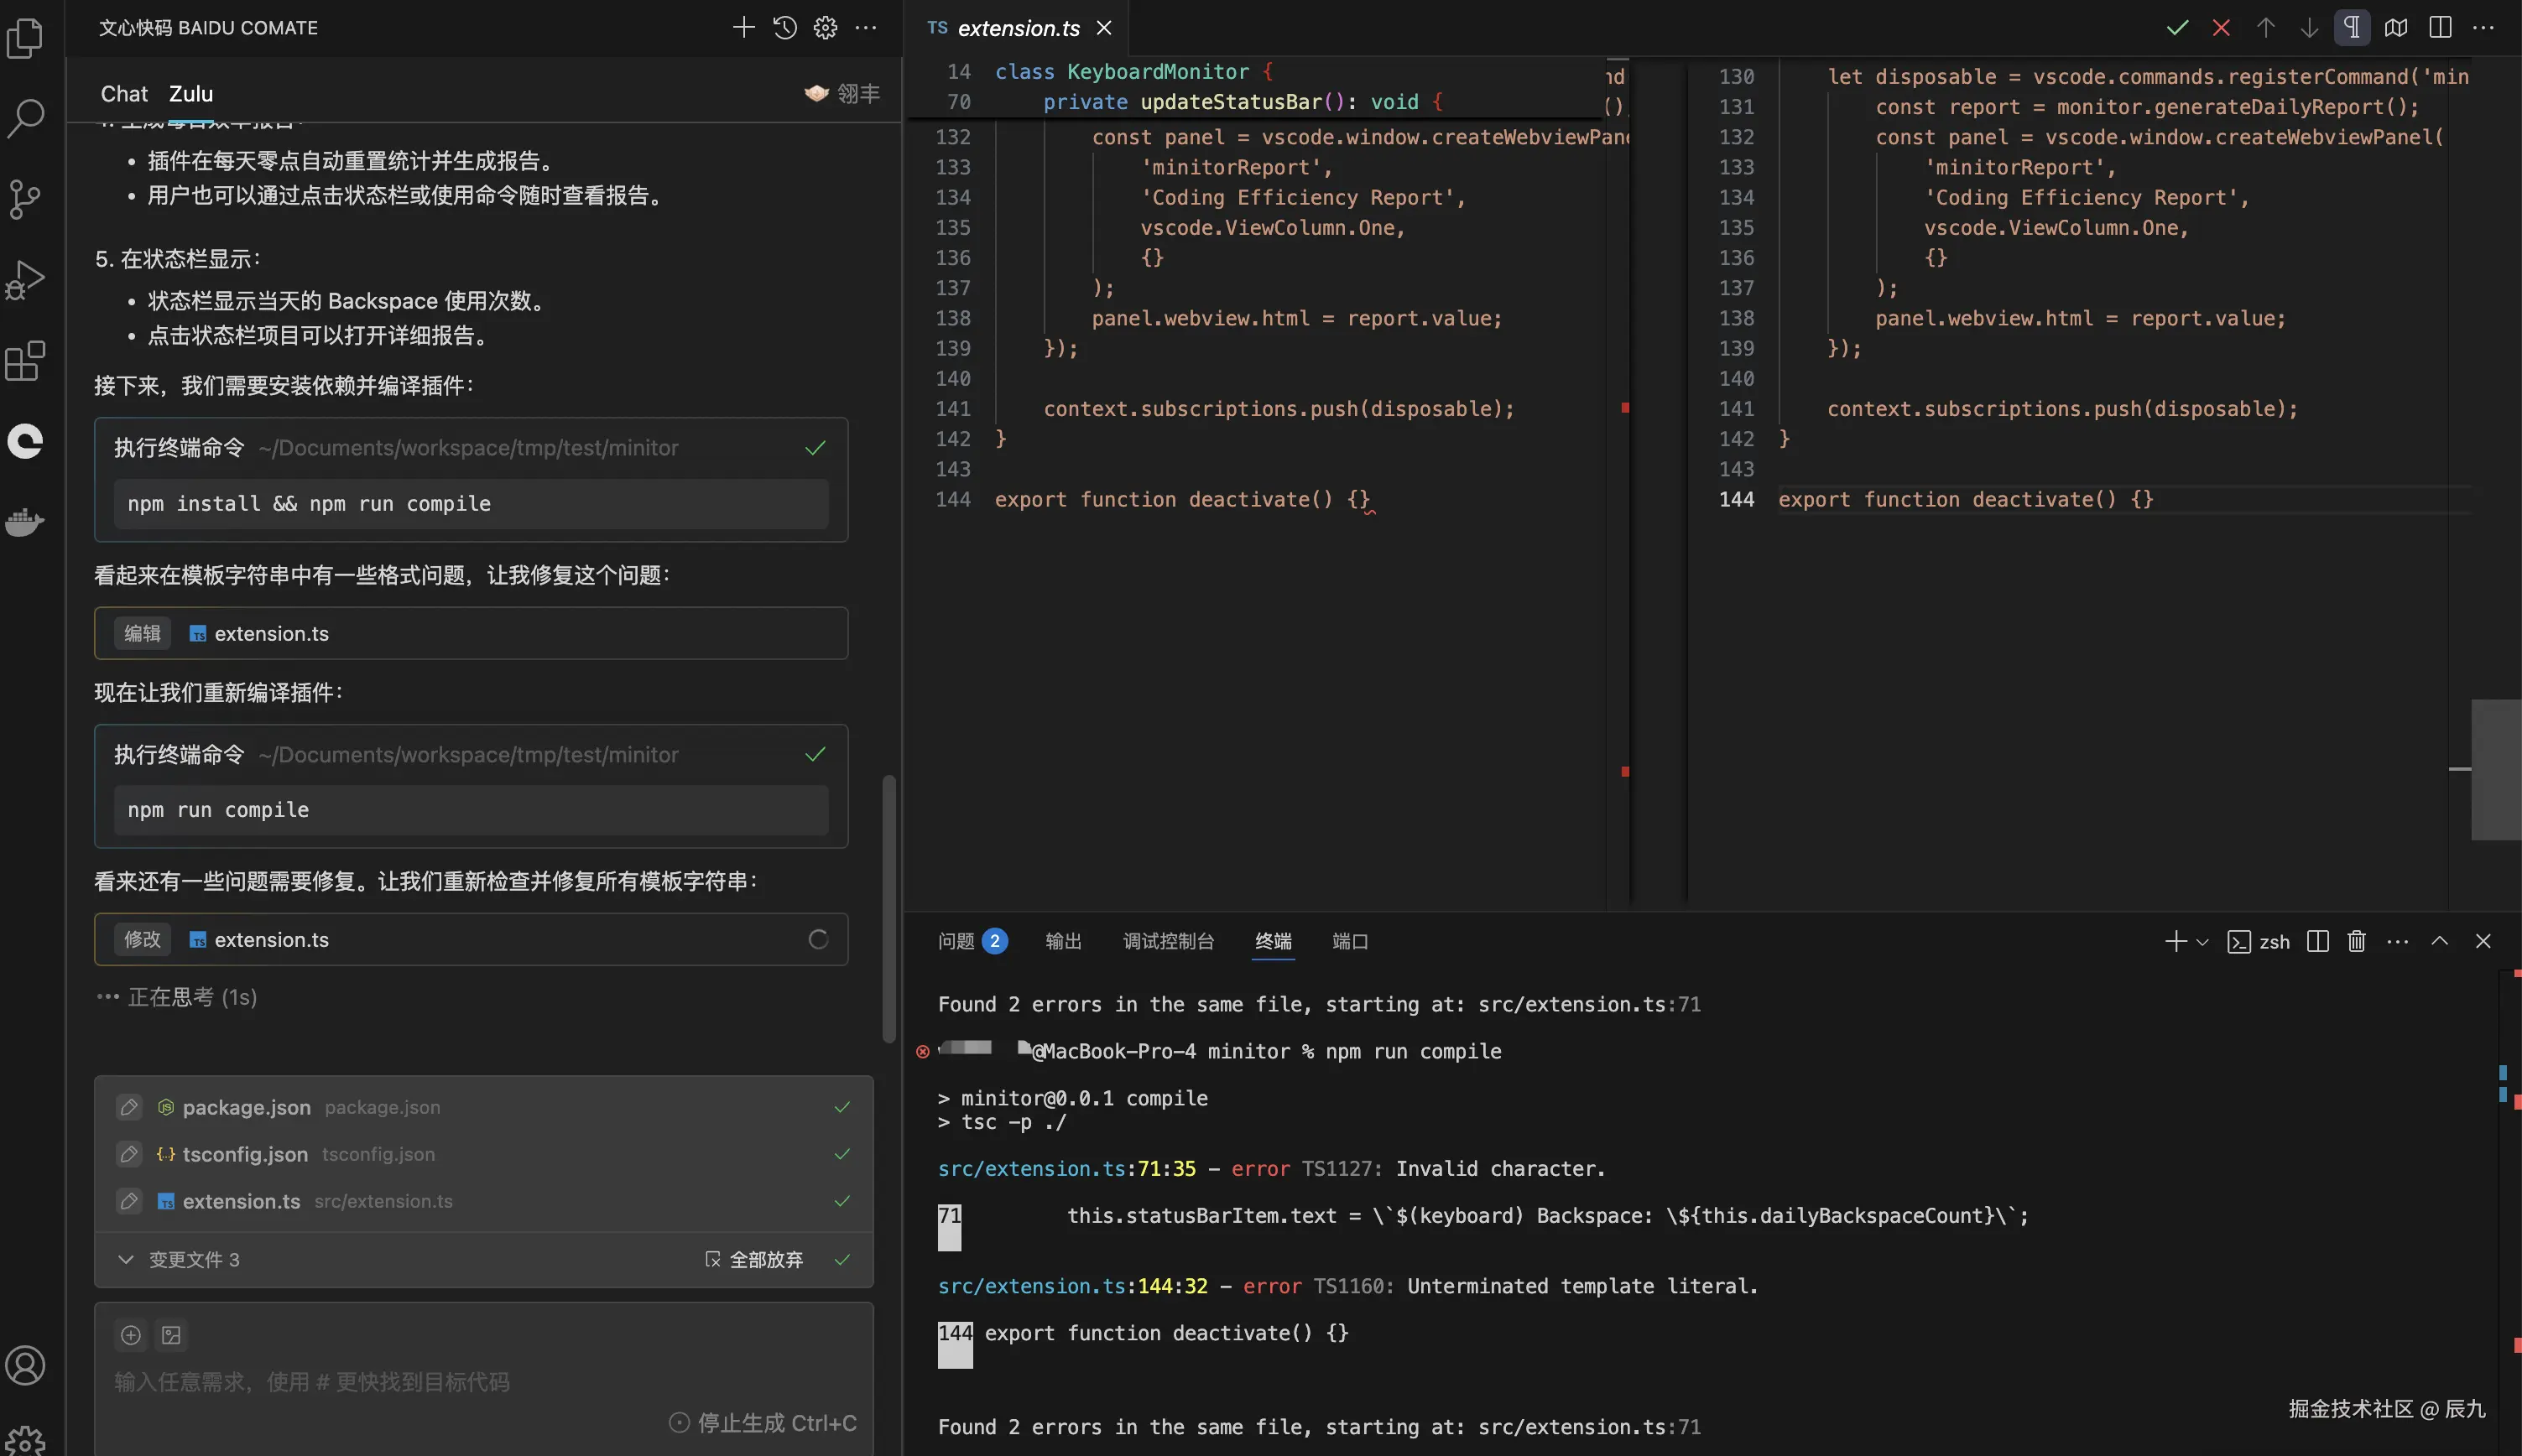The width and height of the screenshot is (2522, 1456).
Task: Accept the package.json change checkmark
Action: coord(842,1107)
